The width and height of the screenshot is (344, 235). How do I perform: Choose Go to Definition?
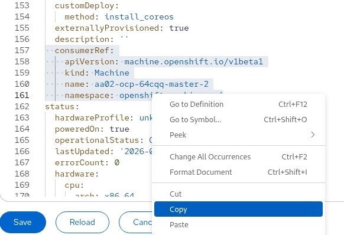[x=238, y=104]
